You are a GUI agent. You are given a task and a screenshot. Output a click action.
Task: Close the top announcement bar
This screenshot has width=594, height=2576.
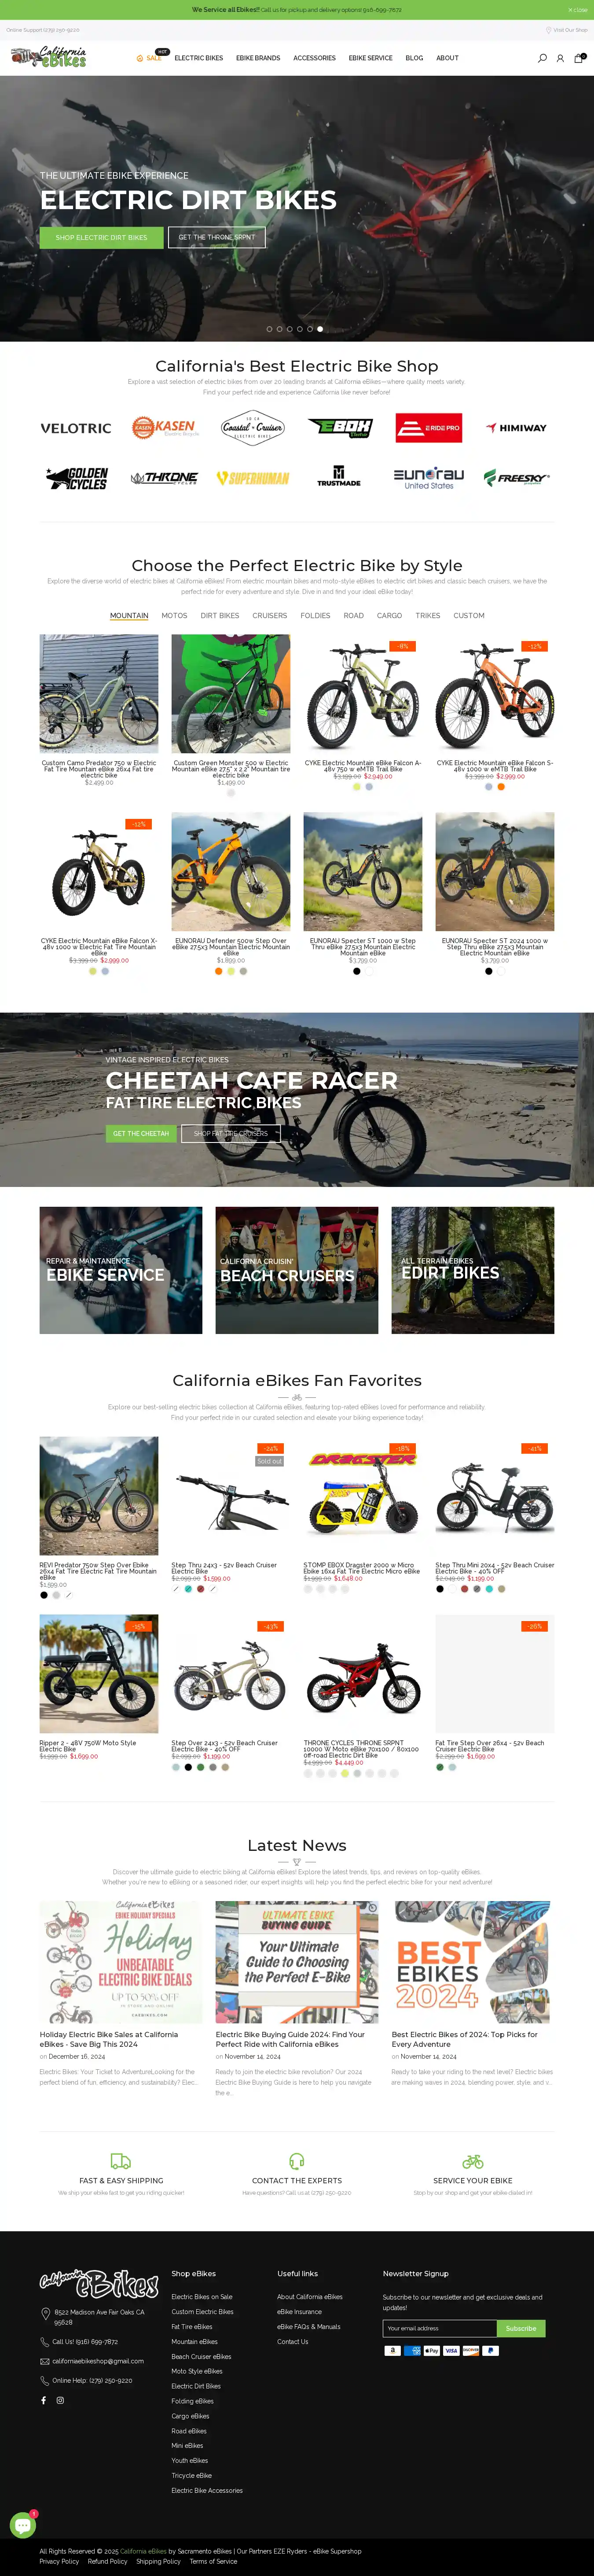coord(578,10)
